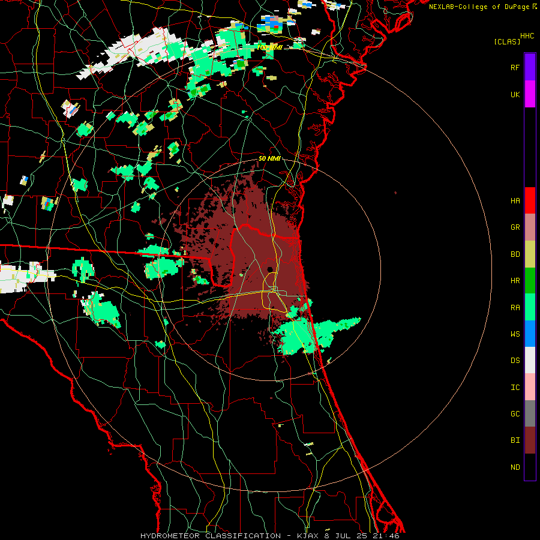Select the GC gray legend swatch
The width and height of the screenshot is (540, 540).
(530, 413)
